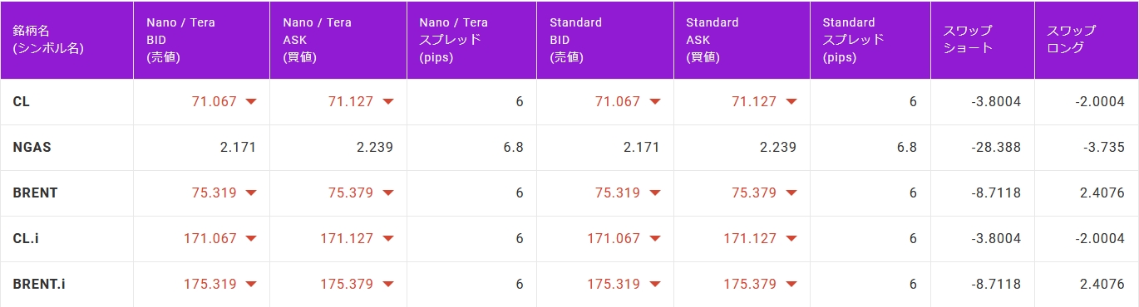Click the arrow beside BRENT Nano BID 75.319

[251, 193]
